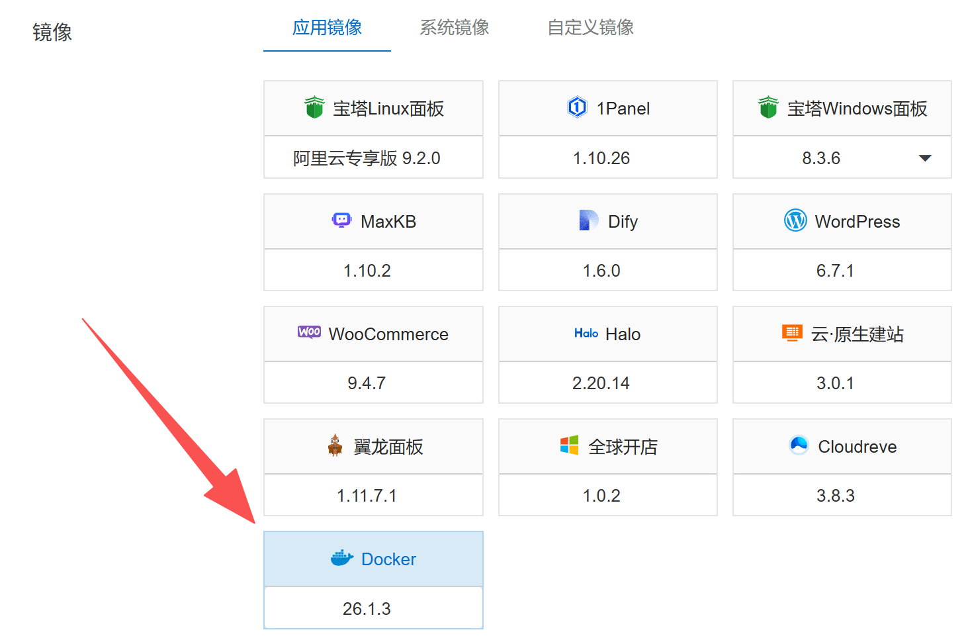
Task: Click the small Halo logo icon
Action: (x=586, y=333)
